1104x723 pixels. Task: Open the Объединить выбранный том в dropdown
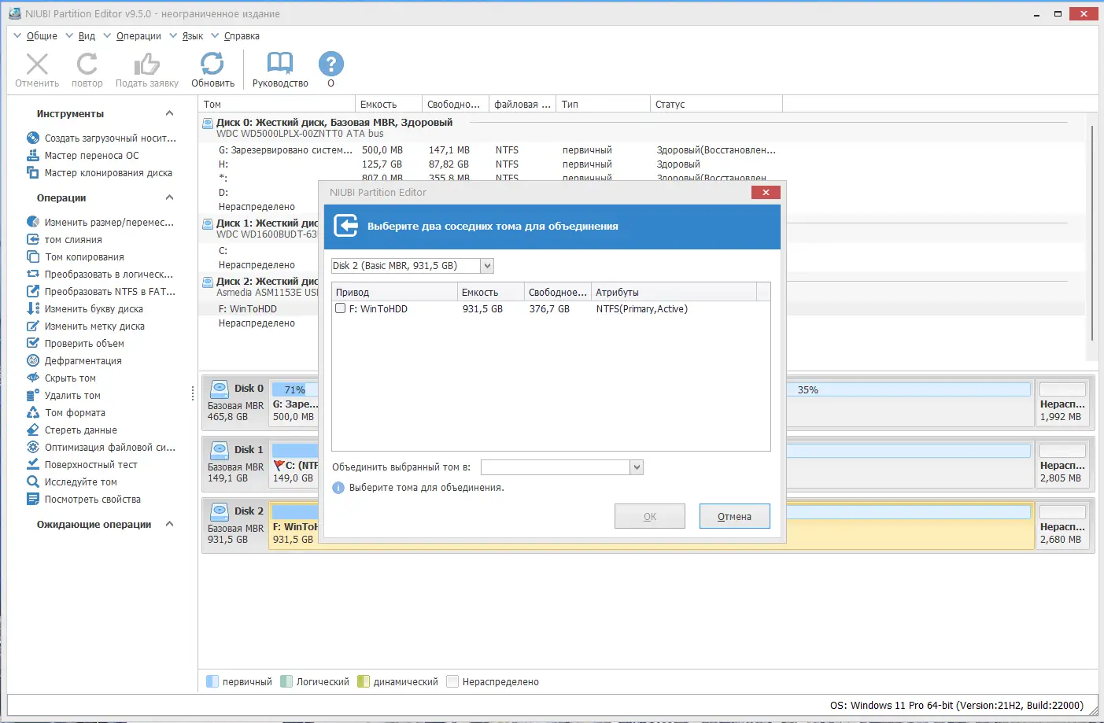(637, 467)
